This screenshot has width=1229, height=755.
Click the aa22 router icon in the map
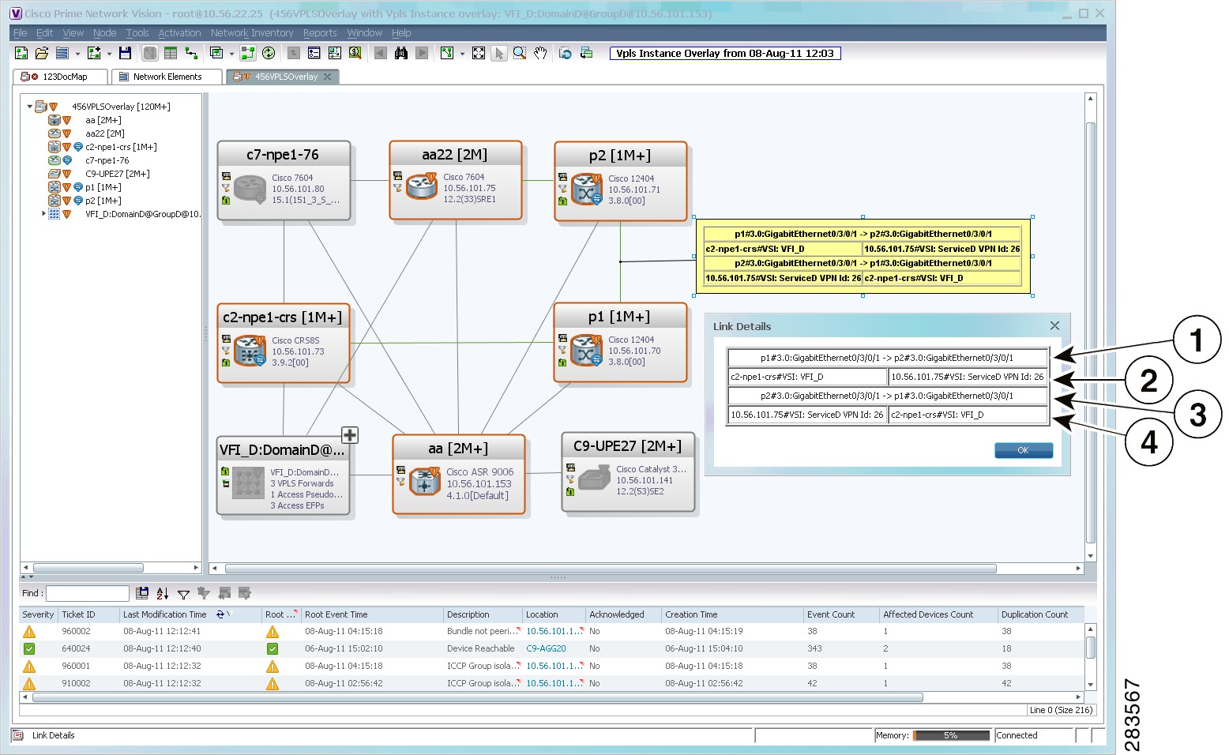click(422, 186)
